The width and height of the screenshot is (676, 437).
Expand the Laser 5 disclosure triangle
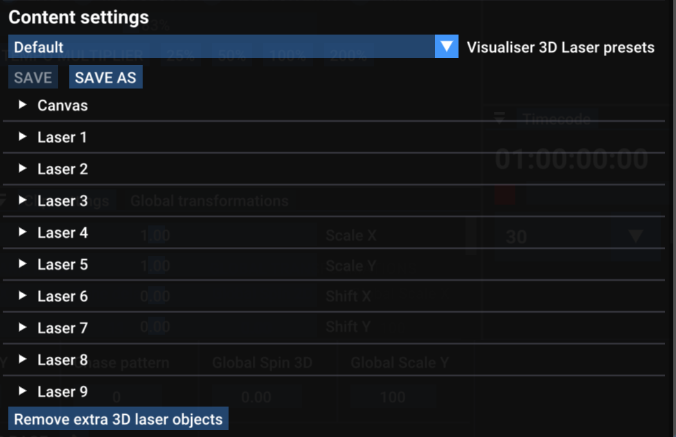[x=23, y=264]
